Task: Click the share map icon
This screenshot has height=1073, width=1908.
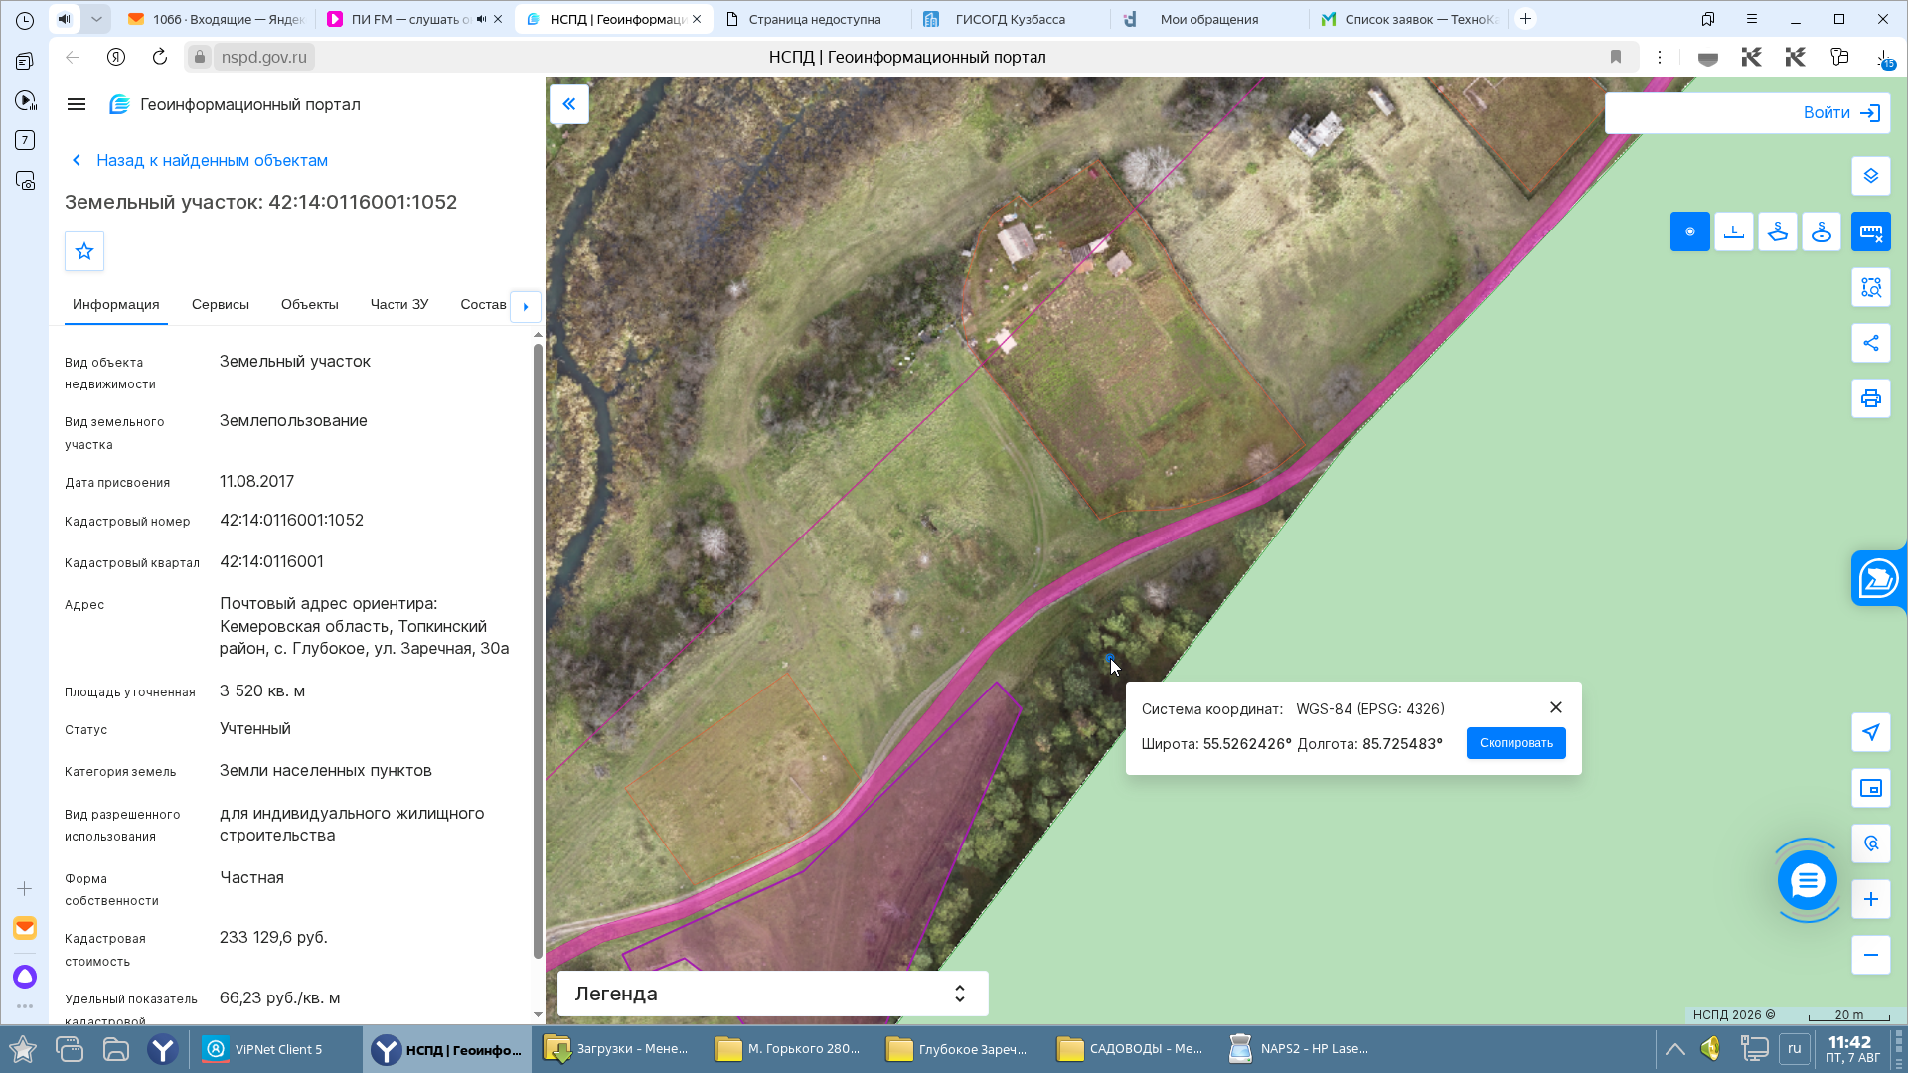Action: [1870, 343]
